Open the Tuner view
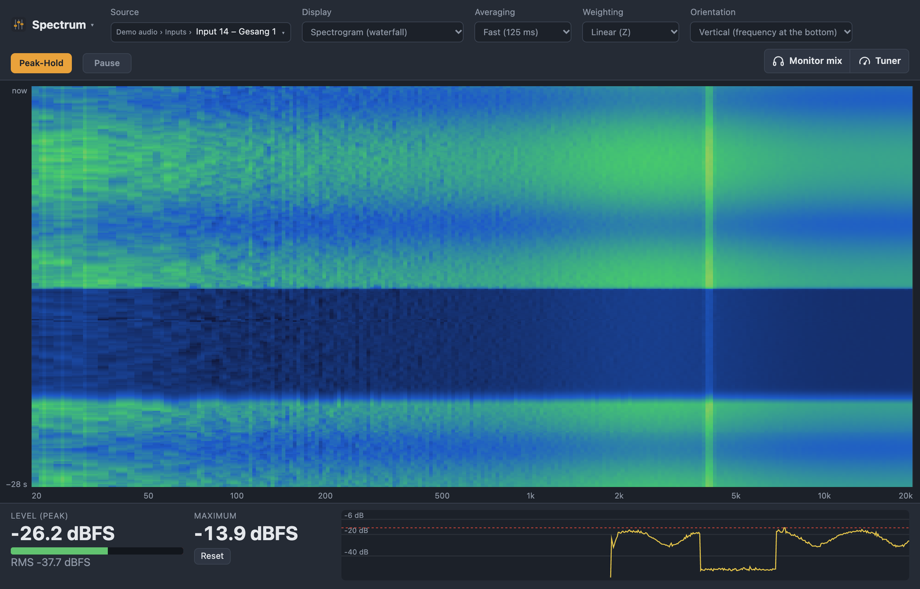Screen dimensions: 920x589 tap(880, 61)
